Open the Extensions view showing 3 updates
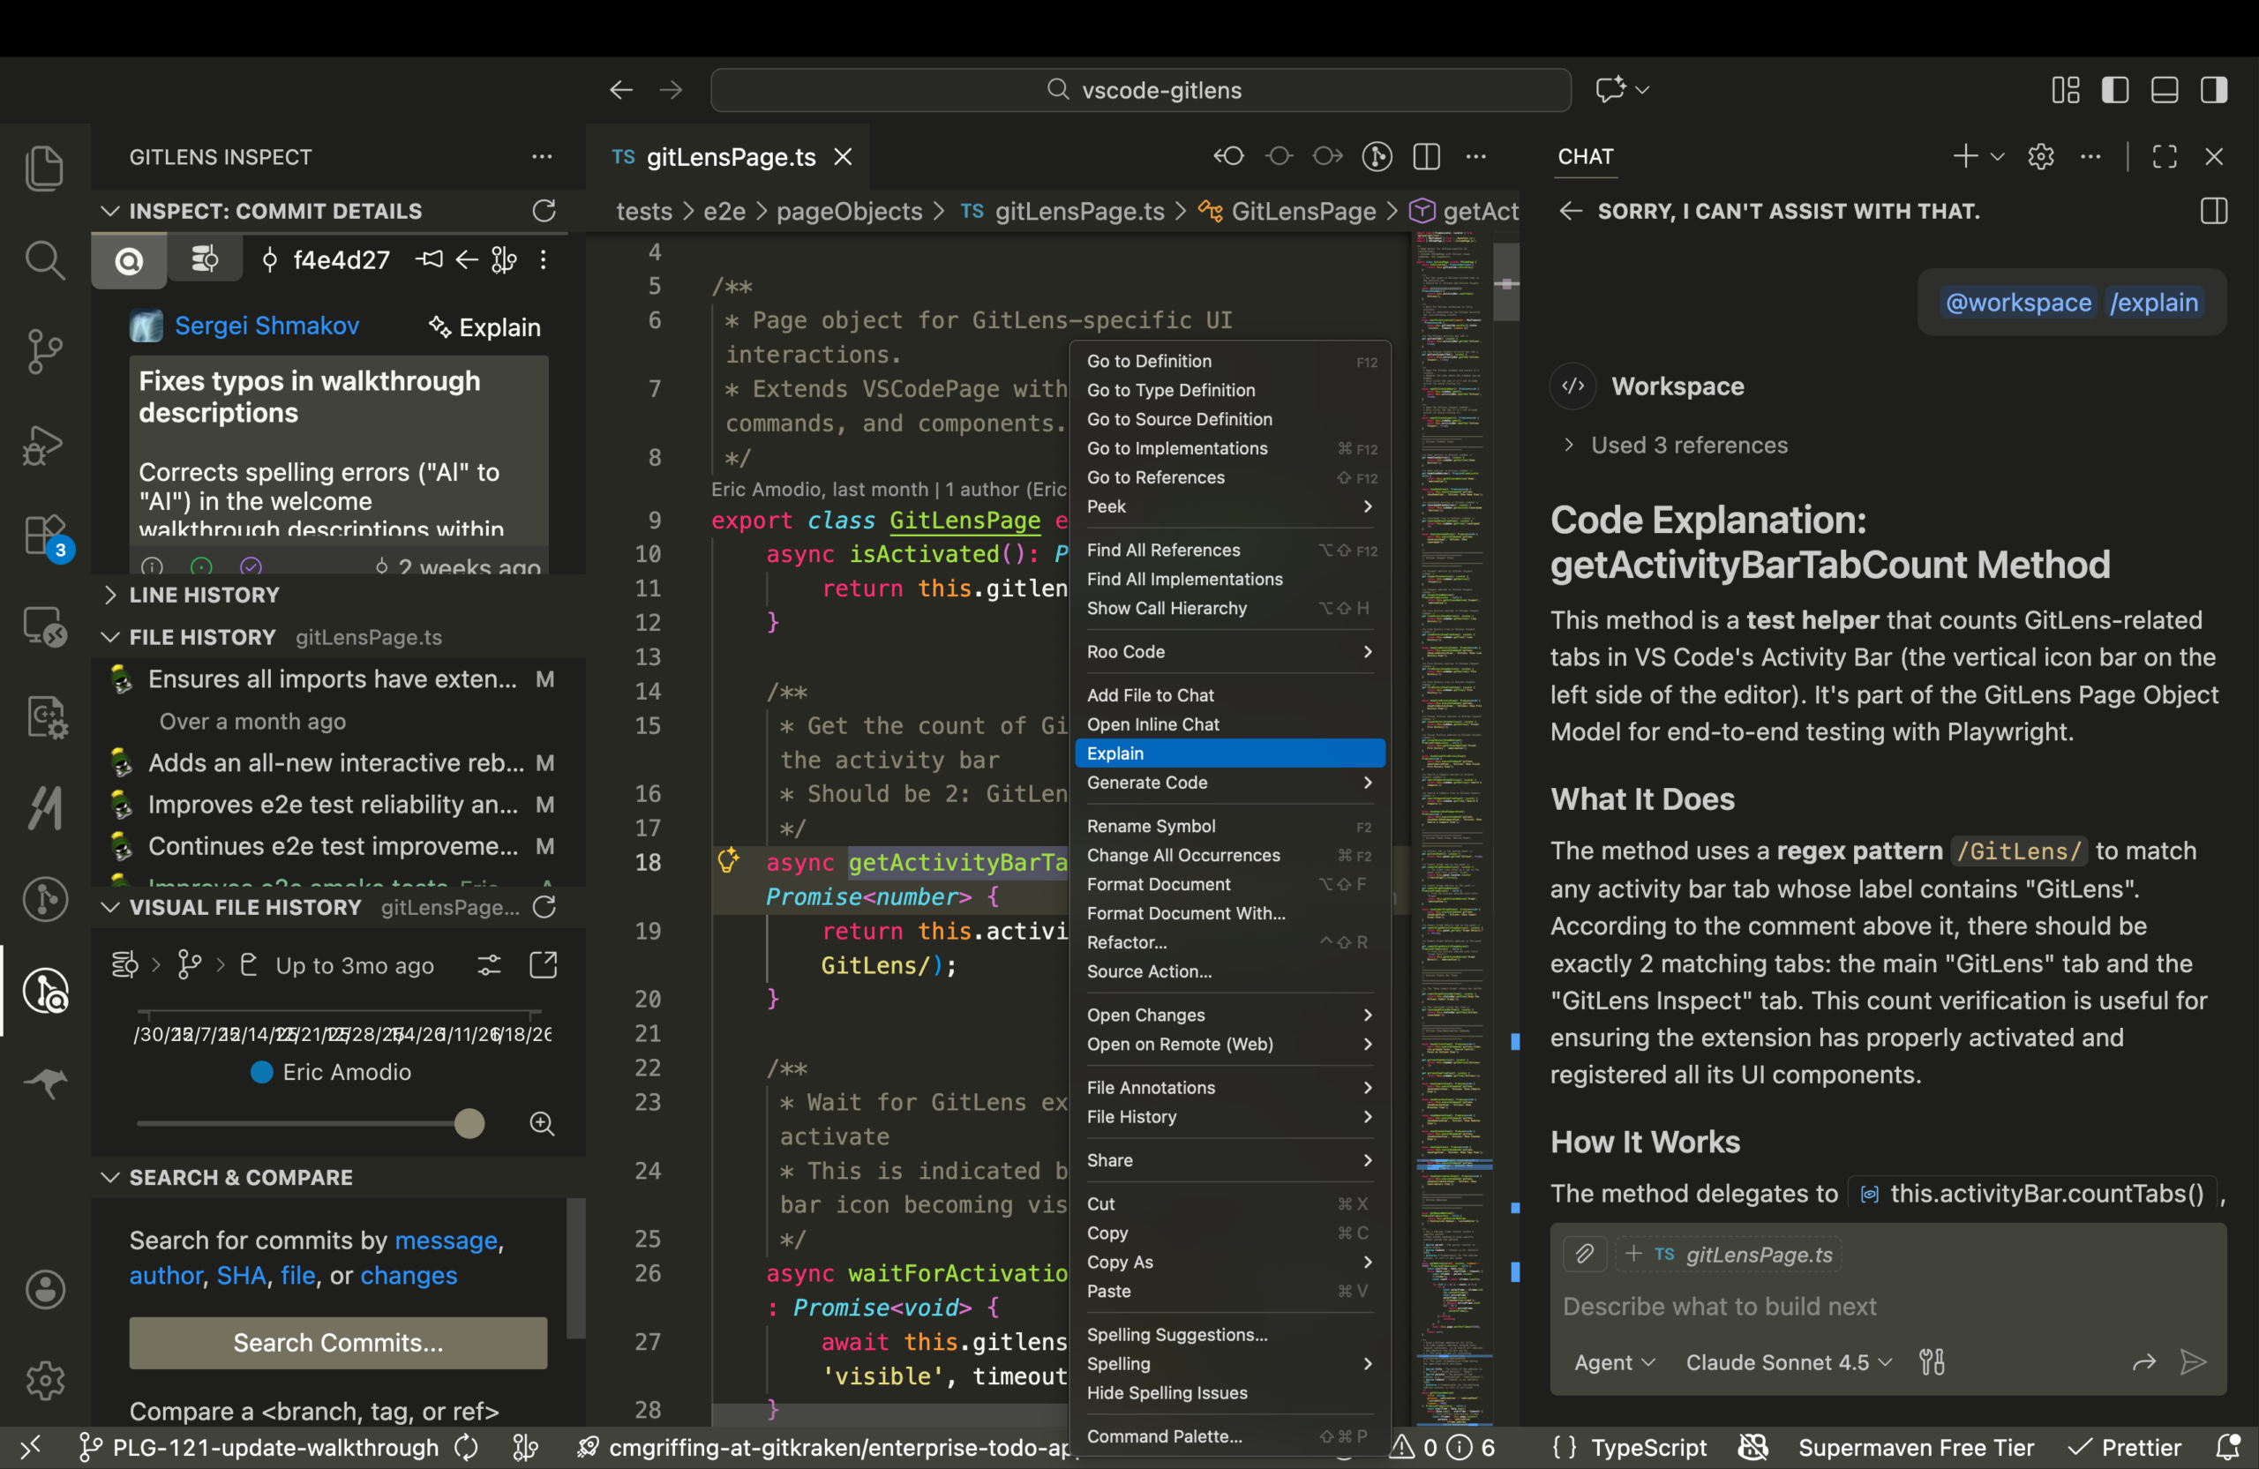Image resolution: width=2259 pixels, height=1469 pixels. [45, 535]
